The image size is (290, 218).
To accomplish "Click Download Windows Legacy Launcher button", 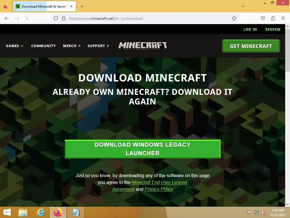I will coord(143,149).
